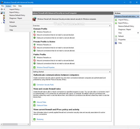The image size is (140, 129).
Task: Choose Import Policy from Action menu
Action: tap(15, 9)
